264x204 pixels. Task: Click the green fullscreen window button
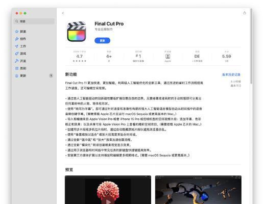[x=25, y=13]
